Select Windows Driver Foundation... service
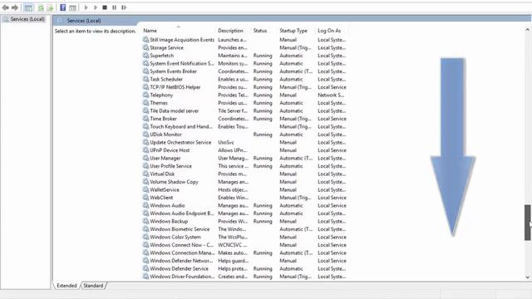Viewport: 532px width, 299px height. pos(182,277)
